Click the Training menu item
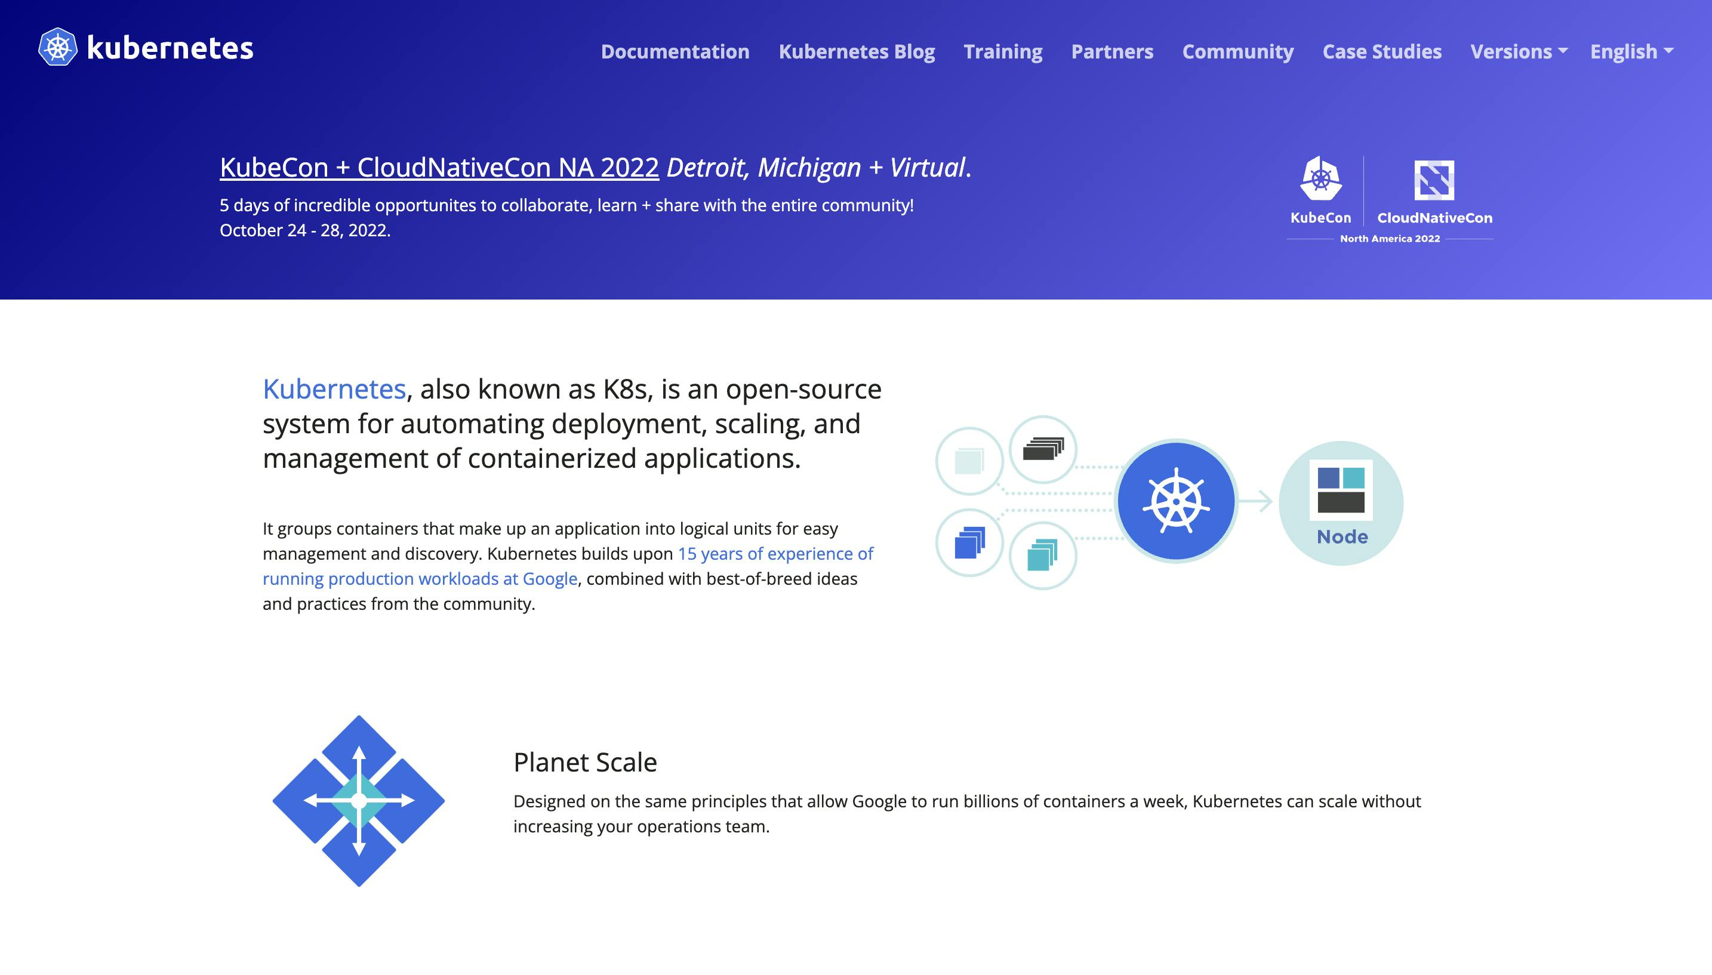Screen dimensions: 1712x975 point(1003,51)
